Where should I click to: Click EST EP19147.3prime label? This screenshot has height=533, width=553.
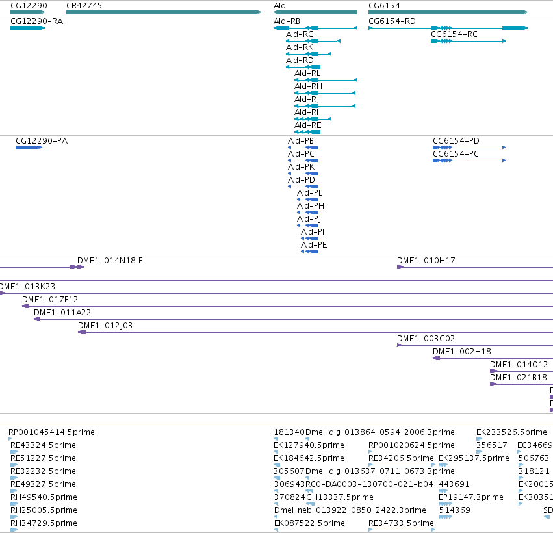click(471, 497)
